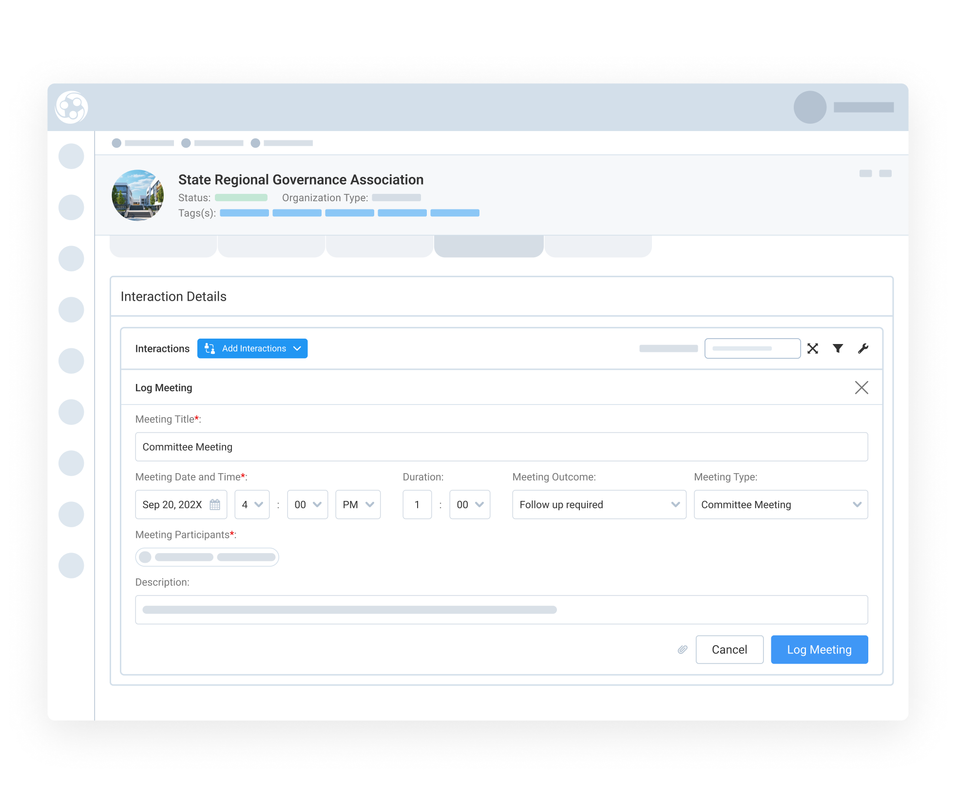Change PM in the time selector
The height and width of the screenshot is (804, 956).
pos(358,504)
